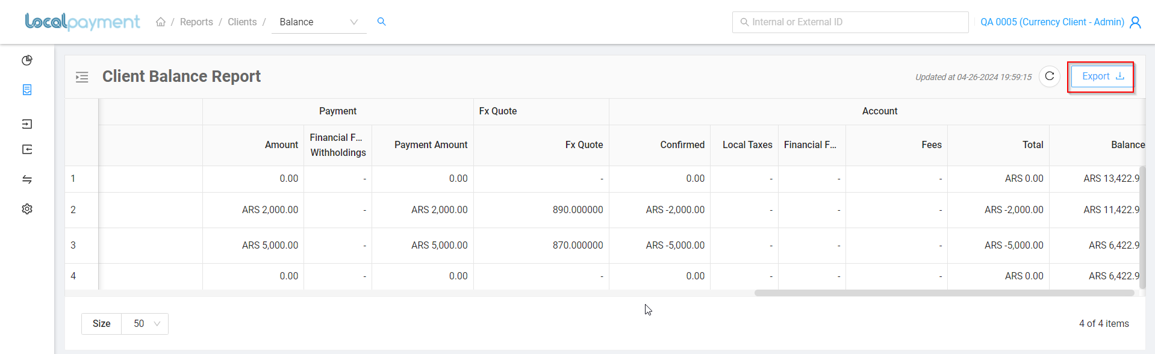
Task: Click the search magnifier beside Balance
Action: click(381, 22)
